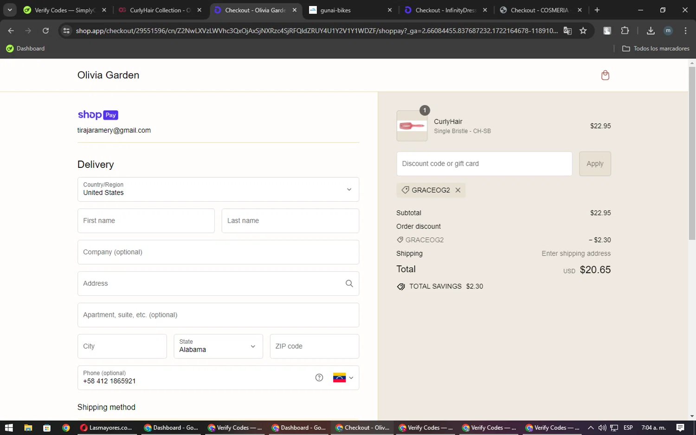Expand the Country/Region dropdown
This screenshot has height=435, width=696.
point(218,189)
